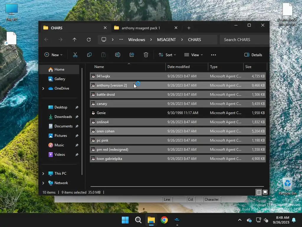Click the Rename icon in toolbar
The height and width of the screenshot is (227, 302).
click(x=118, y=55)
